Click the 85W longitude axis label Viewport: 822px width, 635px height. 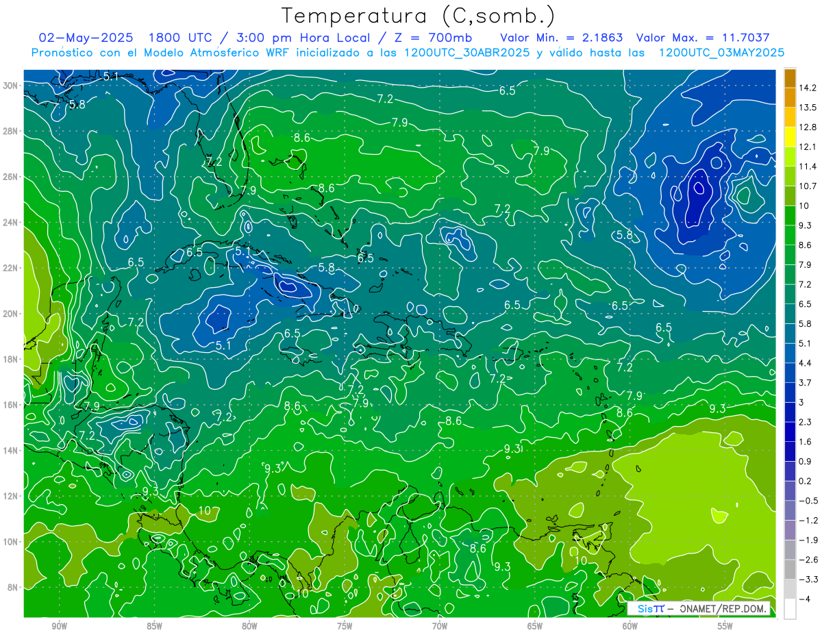tap(154, 626)
